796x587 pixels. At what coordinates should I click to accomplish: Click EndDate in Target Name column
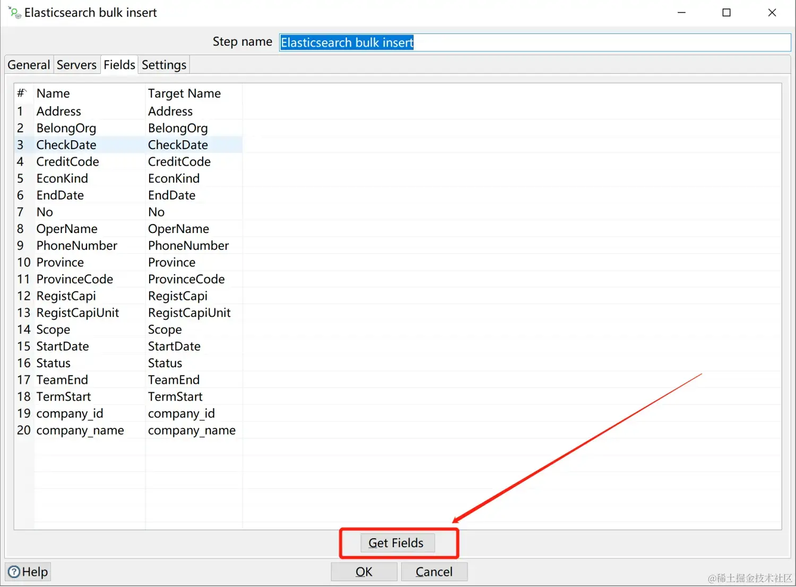pyautogui.click(x=194, y=195)
